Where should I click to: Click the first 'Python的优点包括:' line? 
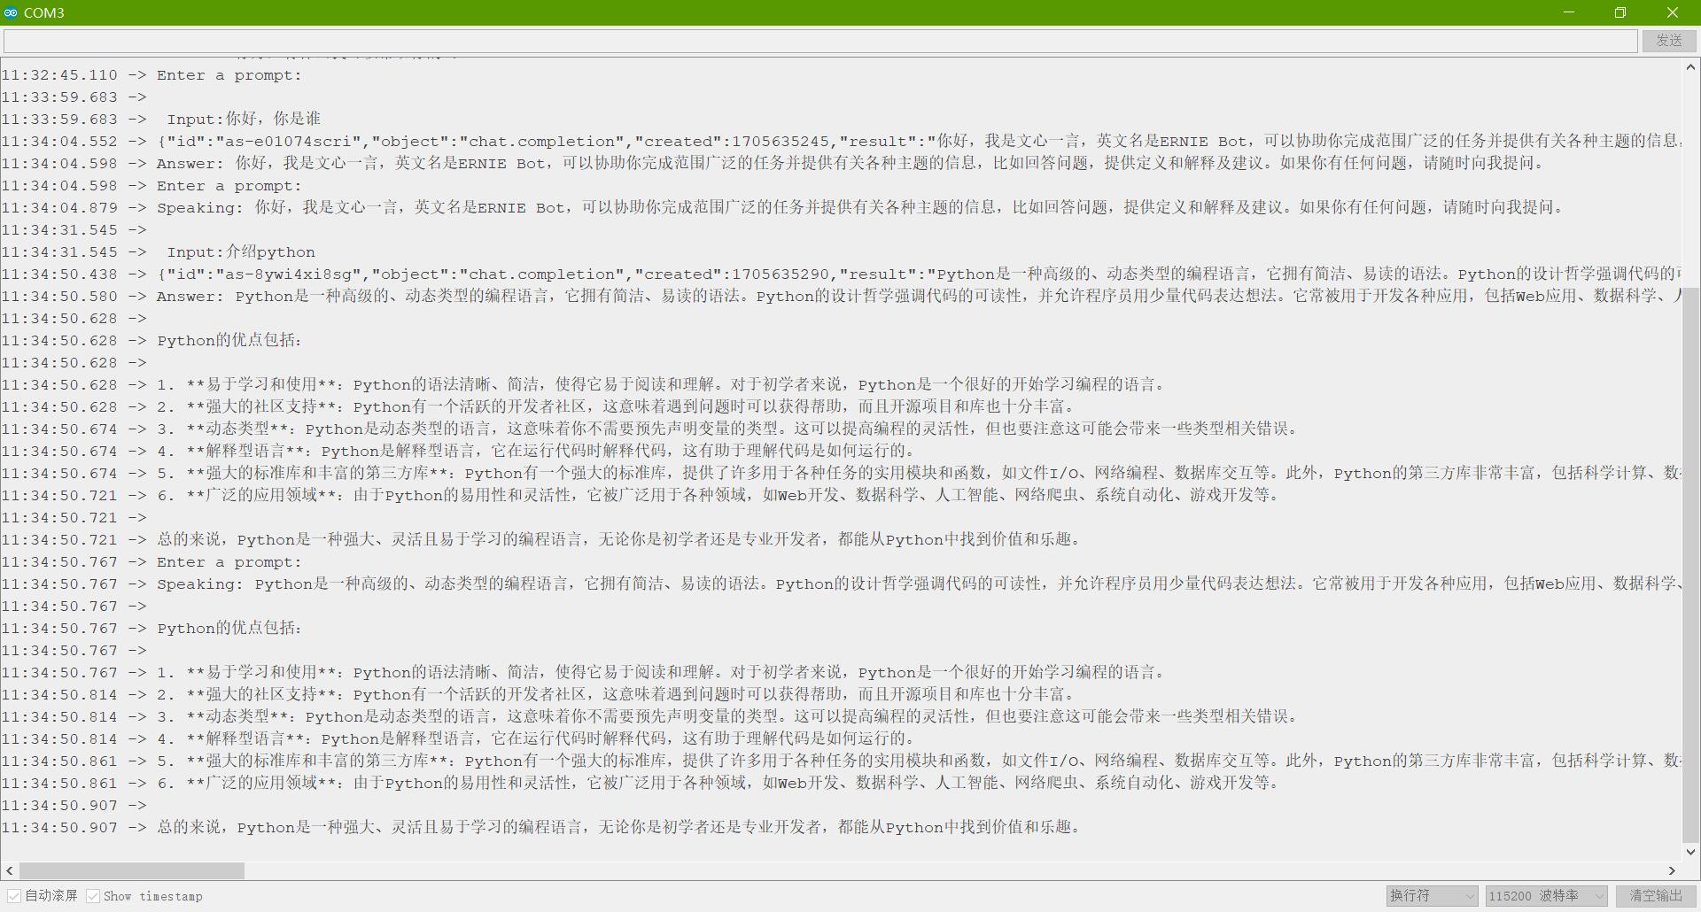152,341
